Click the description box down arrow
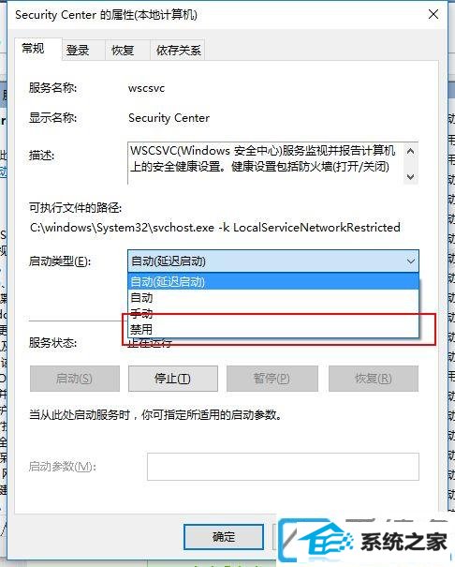The width and height of the screenshot is (455, 567). (410, 176)
